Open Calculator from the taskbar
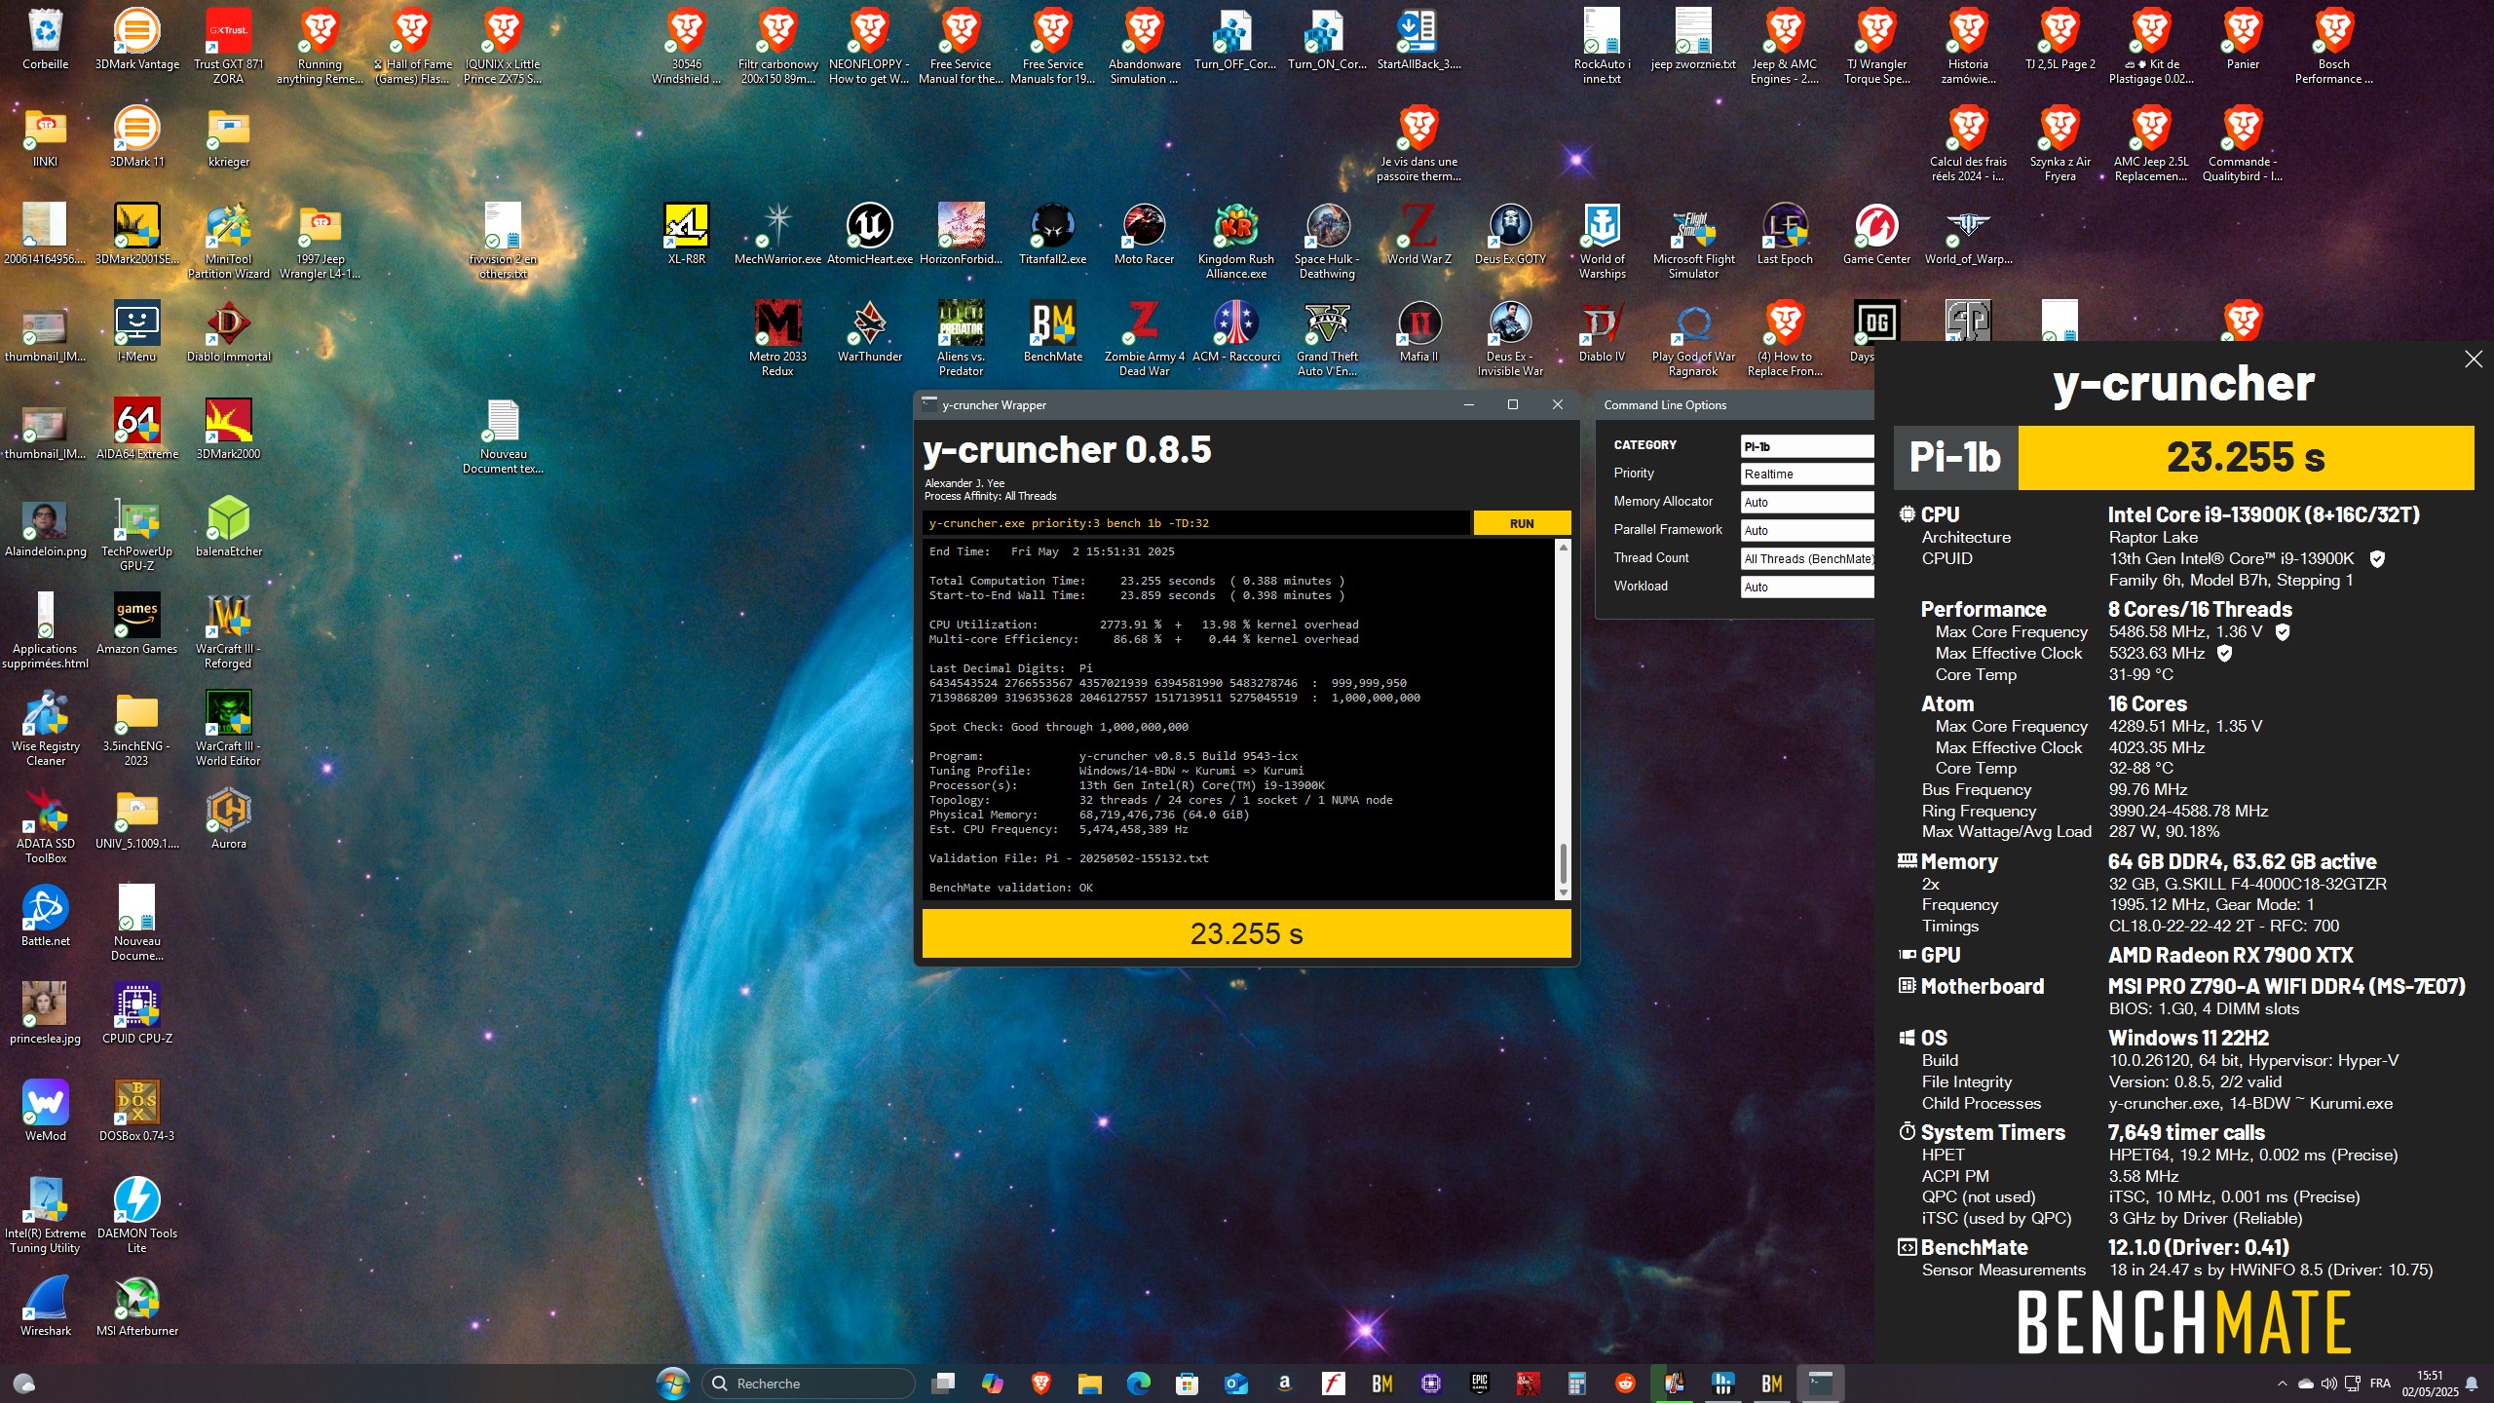 [1576, 1384]
